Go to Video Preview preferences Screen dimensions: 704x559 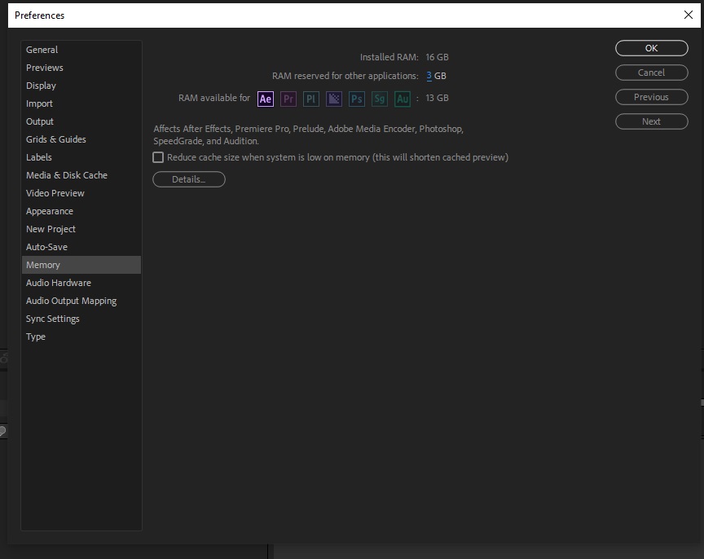(81, 193)
